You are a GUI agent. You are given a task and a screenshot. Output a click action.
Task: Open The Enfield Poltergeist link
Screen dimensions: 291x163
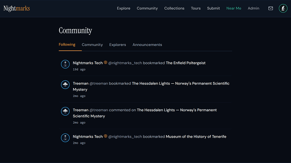pos(186,63)
